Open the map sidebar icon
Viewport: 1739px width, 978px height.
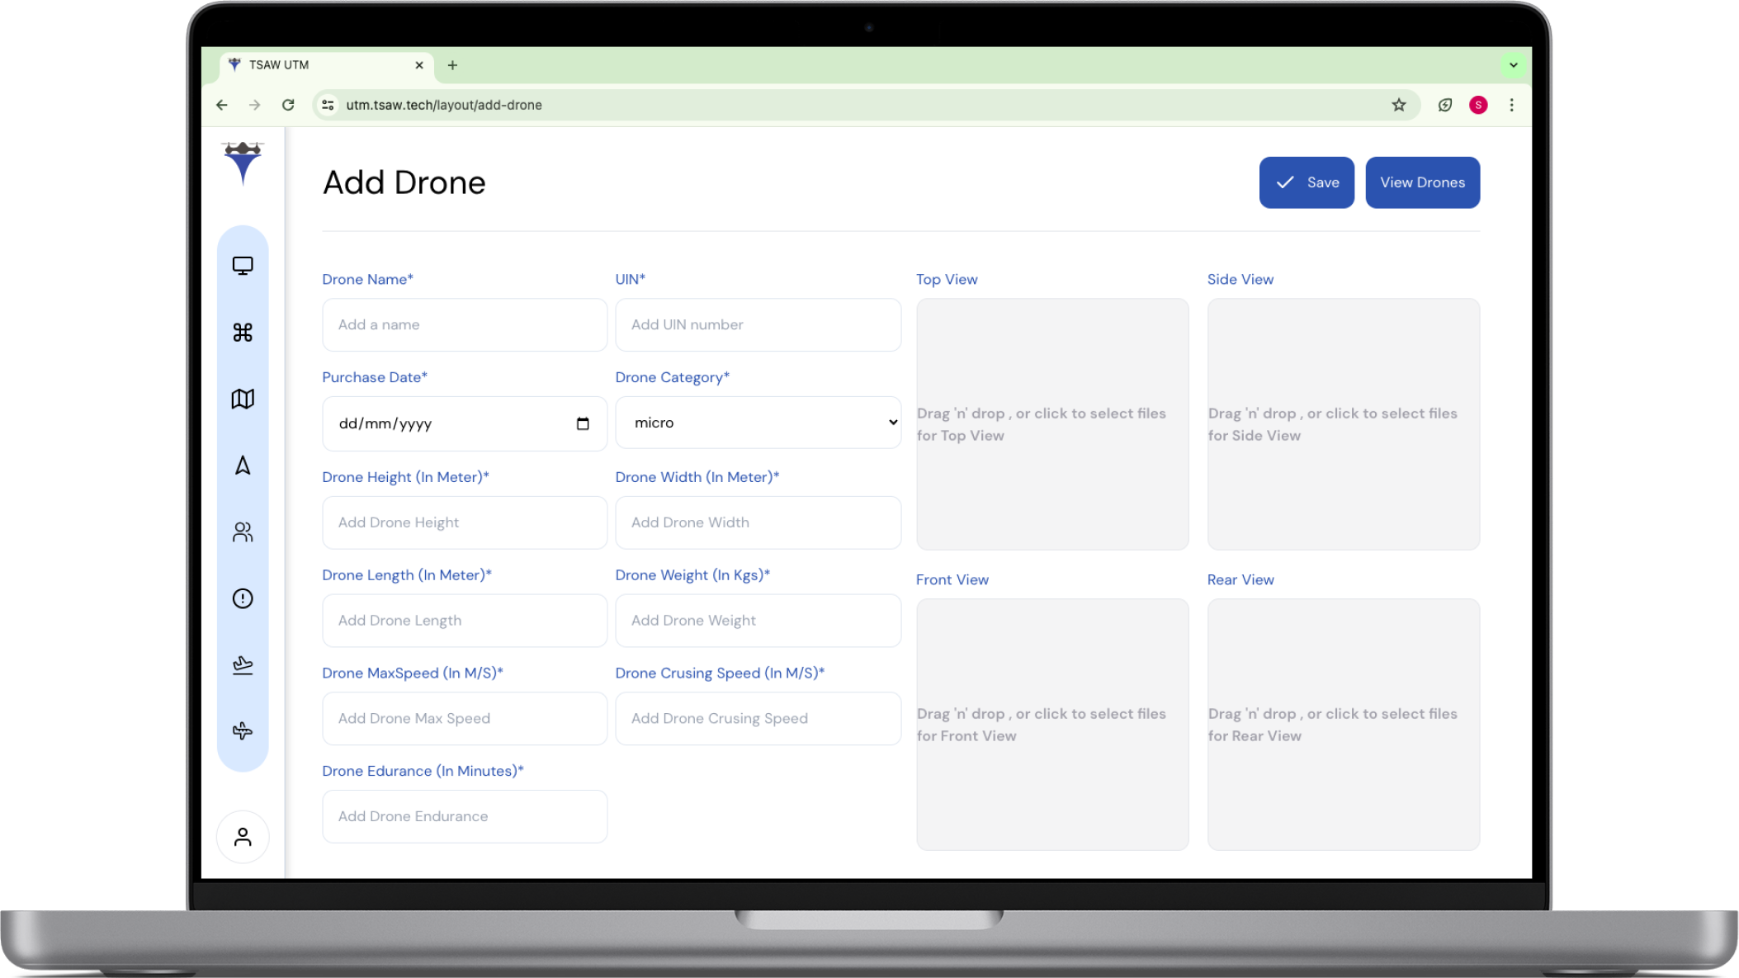coord(243,399)
